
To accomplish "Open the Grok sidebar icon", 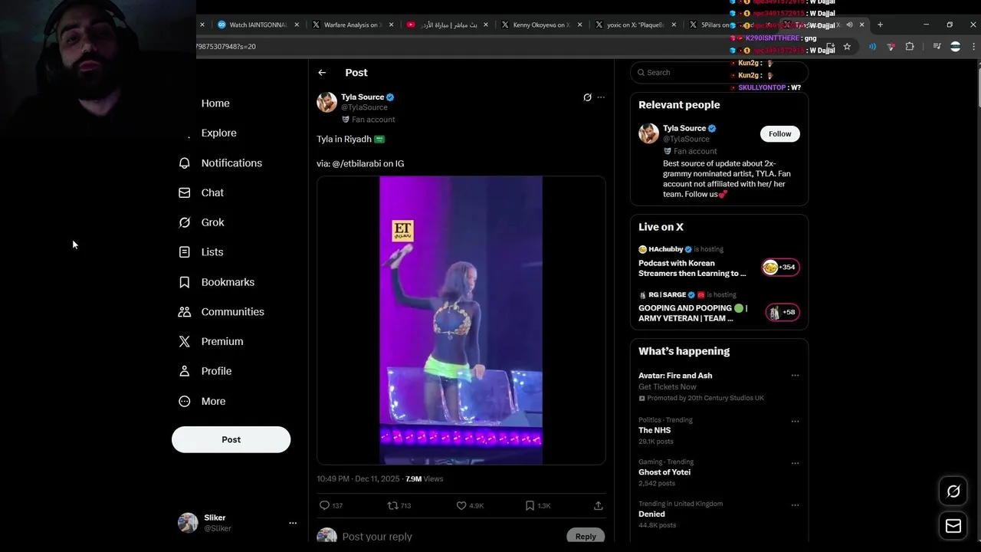I will 184,222.
